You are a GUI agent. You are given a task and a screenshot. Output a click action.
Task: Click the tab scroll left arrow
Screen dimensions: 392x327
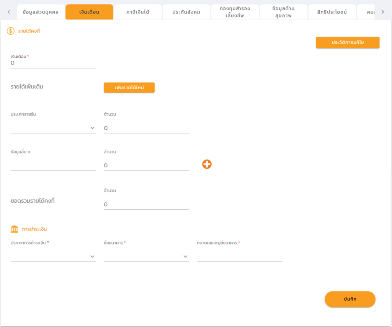click(9, 12)
